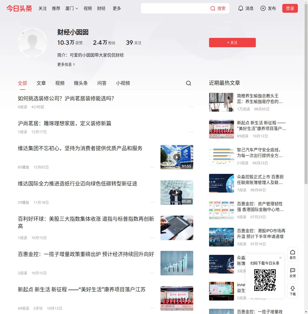
Task: Open the 智己汽车 chart thumbnail
Action: [222, 156]
